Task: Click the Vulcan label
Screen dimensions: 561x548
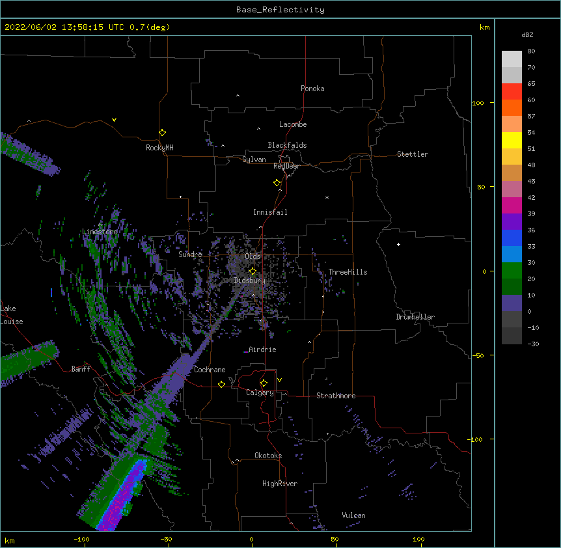Action: [353, 515]
